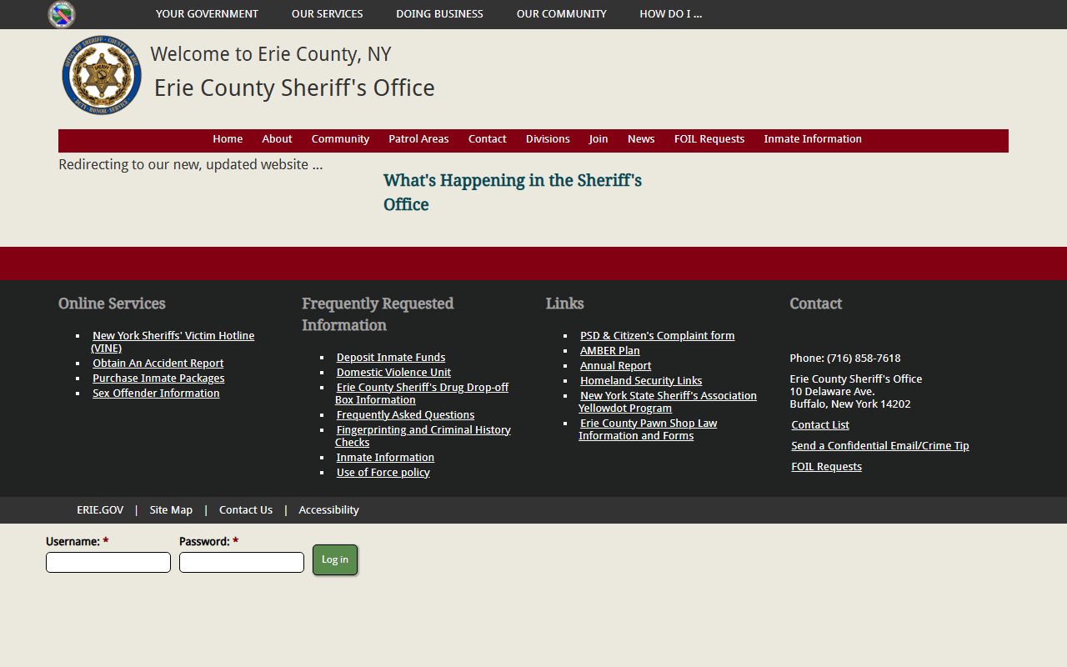The width and height of the screenshot is (1067, 667).
Task: Open the Join navigation item
Action: point(599,139)
